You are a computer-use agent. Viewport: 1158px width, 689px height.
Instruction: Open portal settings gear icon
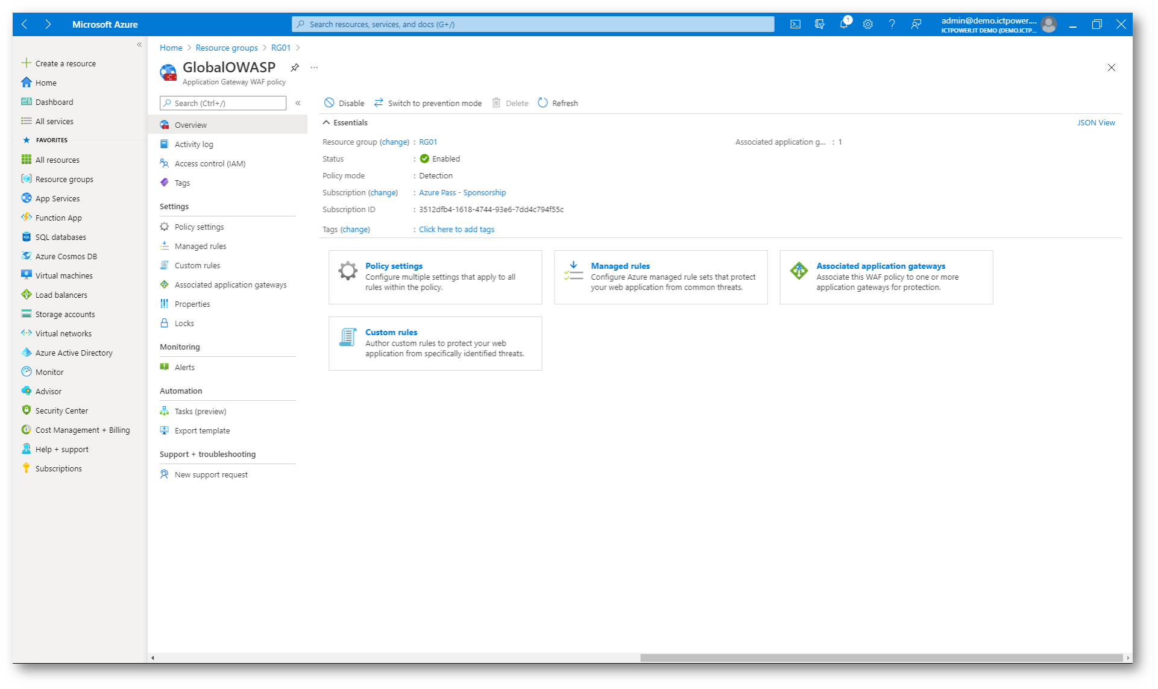867,24
